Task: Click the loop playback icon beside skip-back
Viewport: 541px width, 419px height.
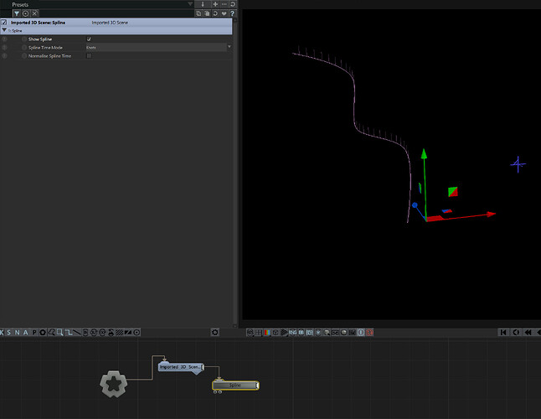Action: click(x=516, y=332)
